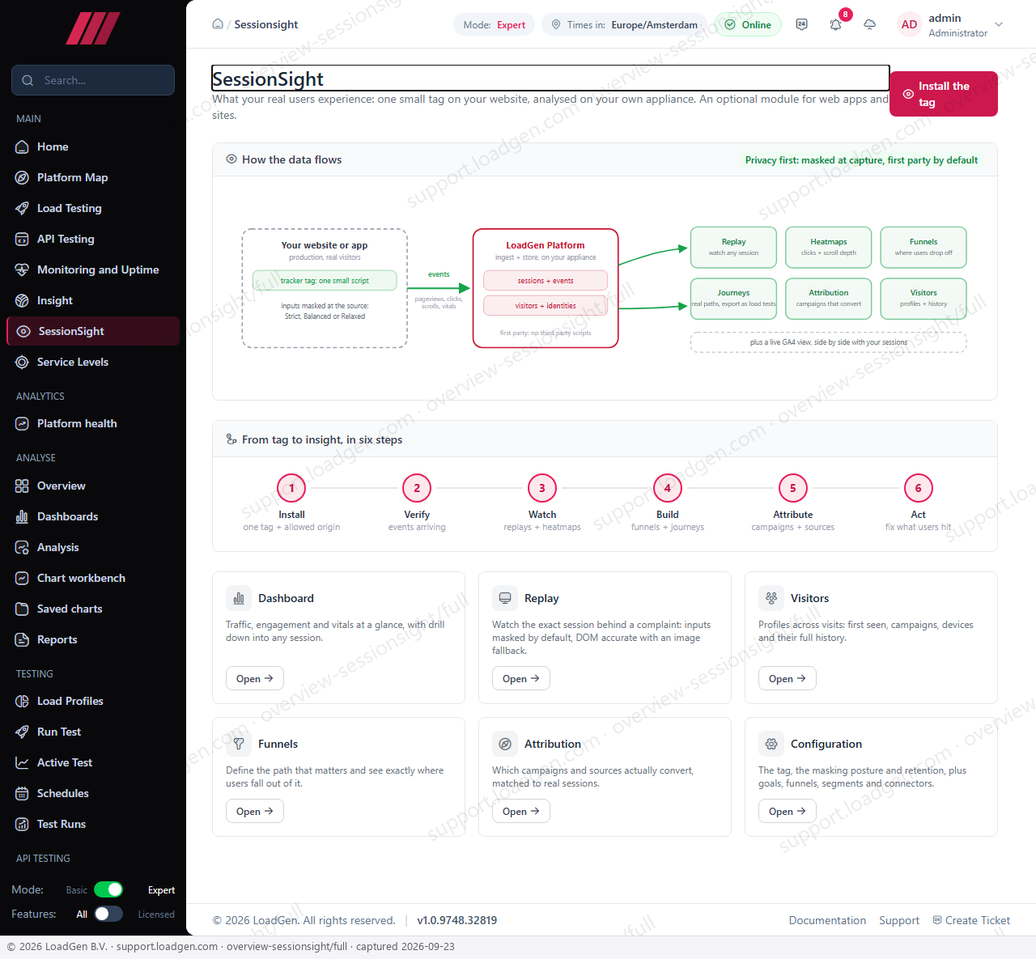This screenshot has width=1036, height=959.
Task: Click Open on the Replay card
Action: (520, 678)
